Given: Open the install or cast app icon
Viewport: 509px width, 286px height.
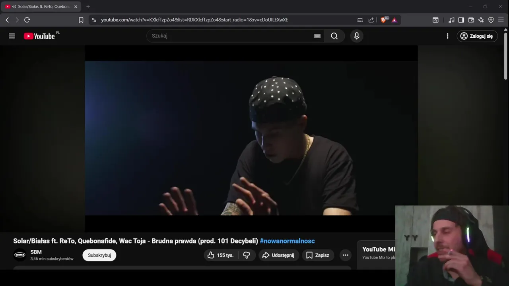Looking at the screenshot, I should click(x=360, y=20).
